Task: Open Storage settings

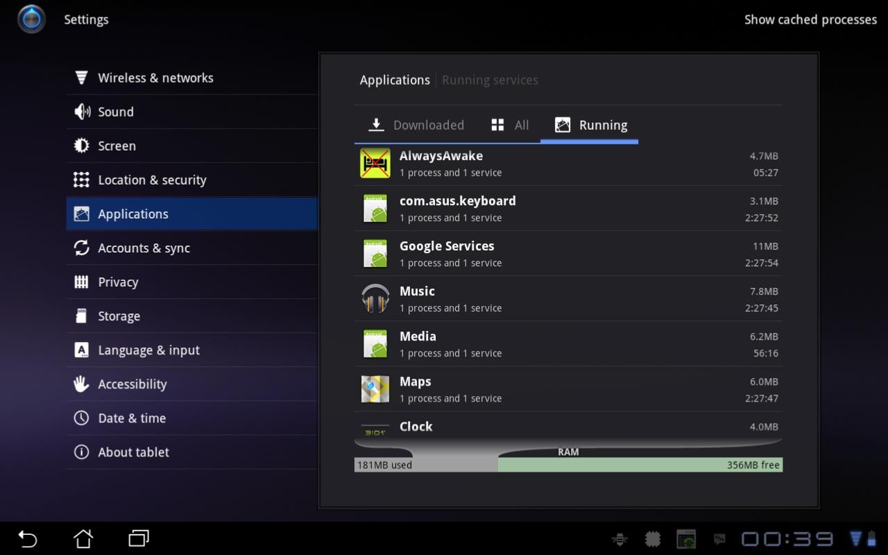Action: [x=192, y=316]
